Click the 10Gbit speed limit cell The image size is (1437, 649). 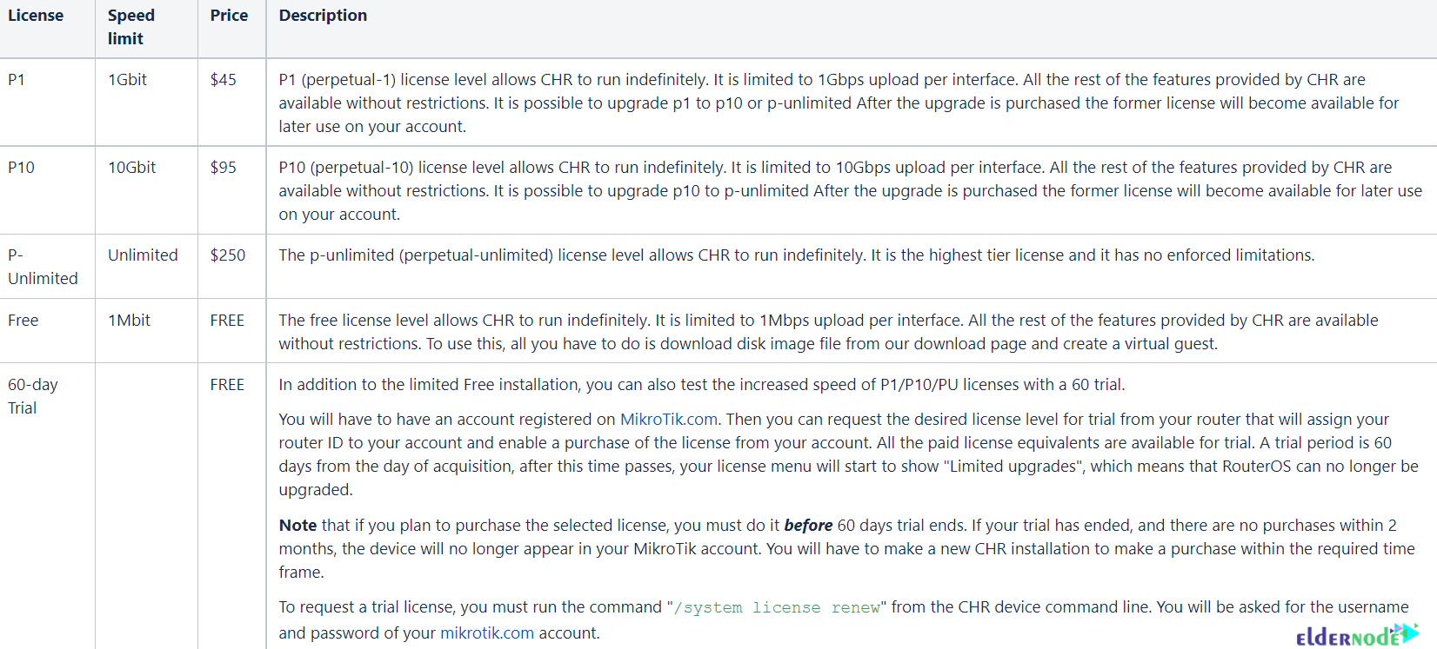point(146,190)
